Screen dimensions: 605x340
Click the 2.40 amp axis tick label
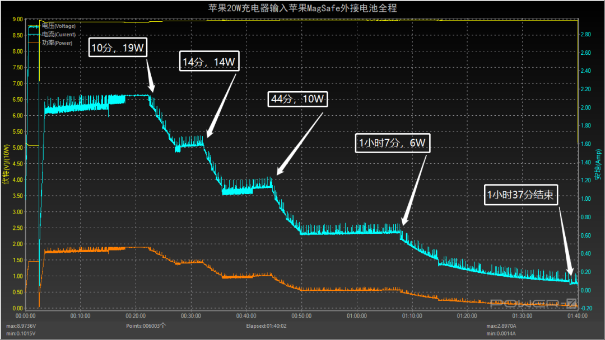click(586, 70)
